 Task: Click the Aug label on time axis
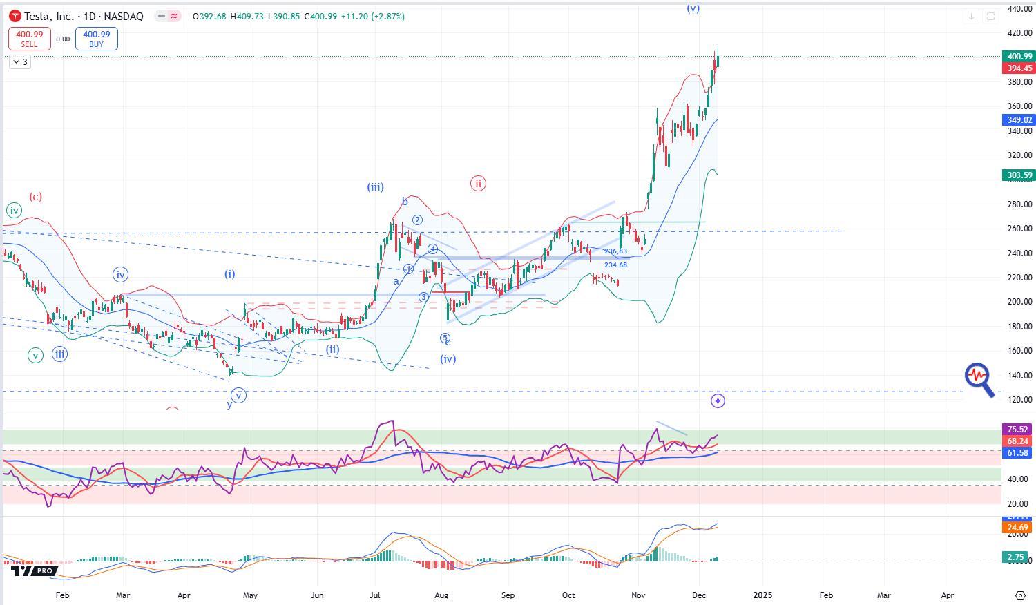(442, 595)
